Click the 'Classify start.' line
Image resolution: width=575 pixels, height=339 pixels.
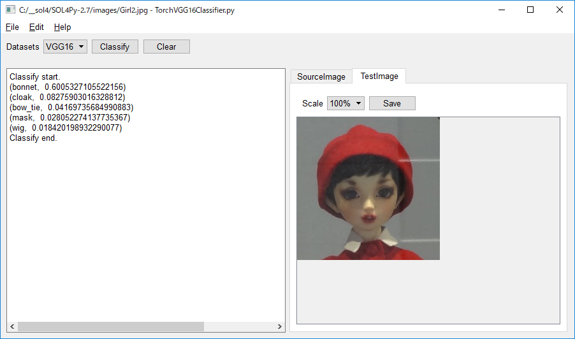(x=35, y=76)
